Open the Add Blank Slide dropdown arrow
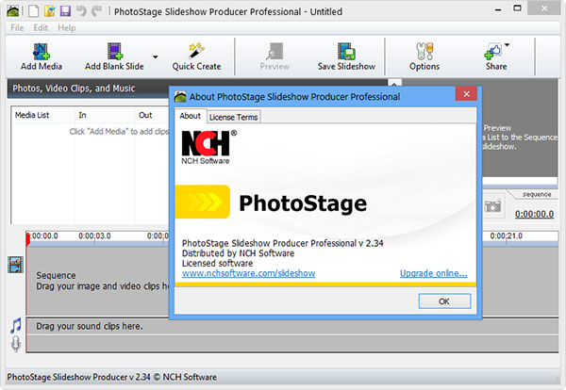The image size is (566, 390). pyautogui.click(x=156, y=57)
